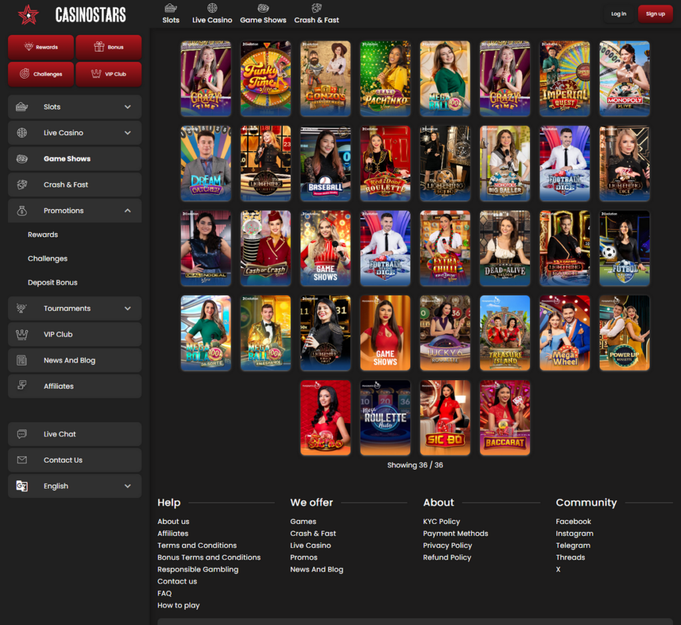Open the Crazy Pachinko game thumbnail
This screenshot has width=681, height=625.
pyautogui.click(x=385, y=79)
